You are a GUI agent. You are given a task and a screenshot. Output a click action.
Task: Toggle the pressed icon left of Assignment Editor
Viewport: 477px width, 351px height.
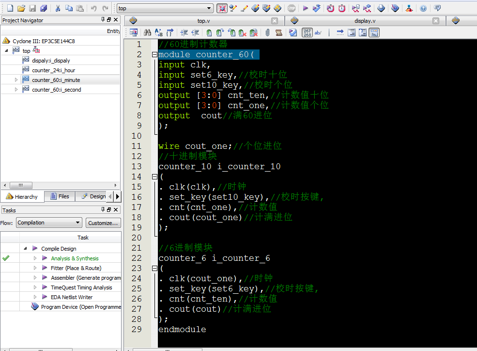tap(222, 8)
